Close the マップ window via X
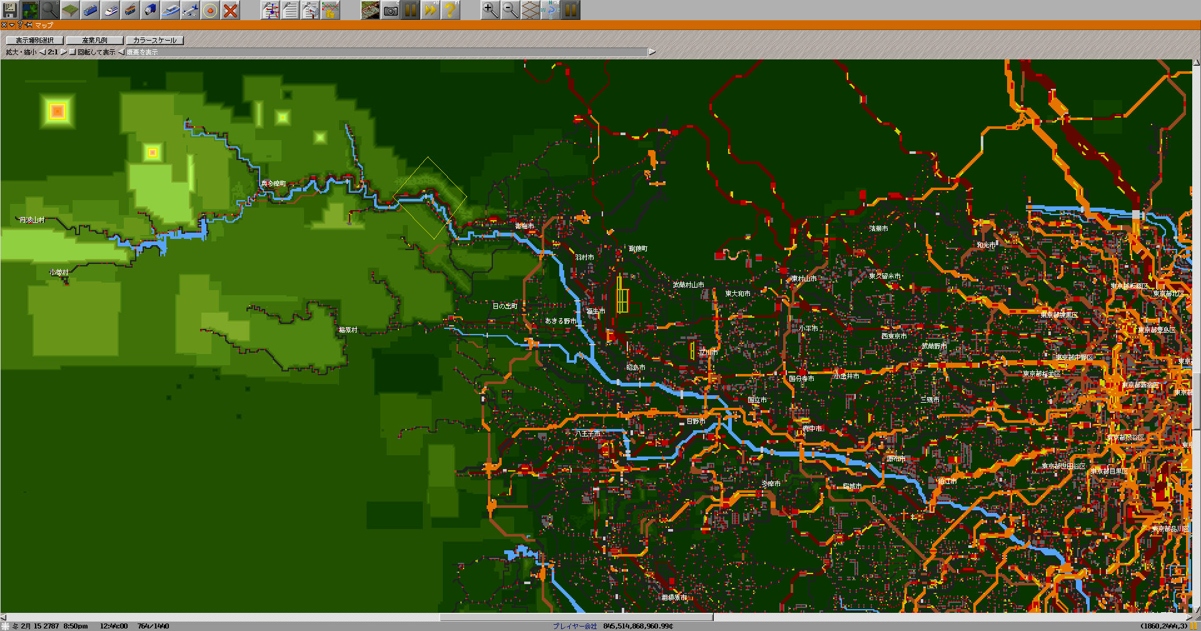Image resolution: width=1201 pixels, height=631 pixels. click(4, 25)
